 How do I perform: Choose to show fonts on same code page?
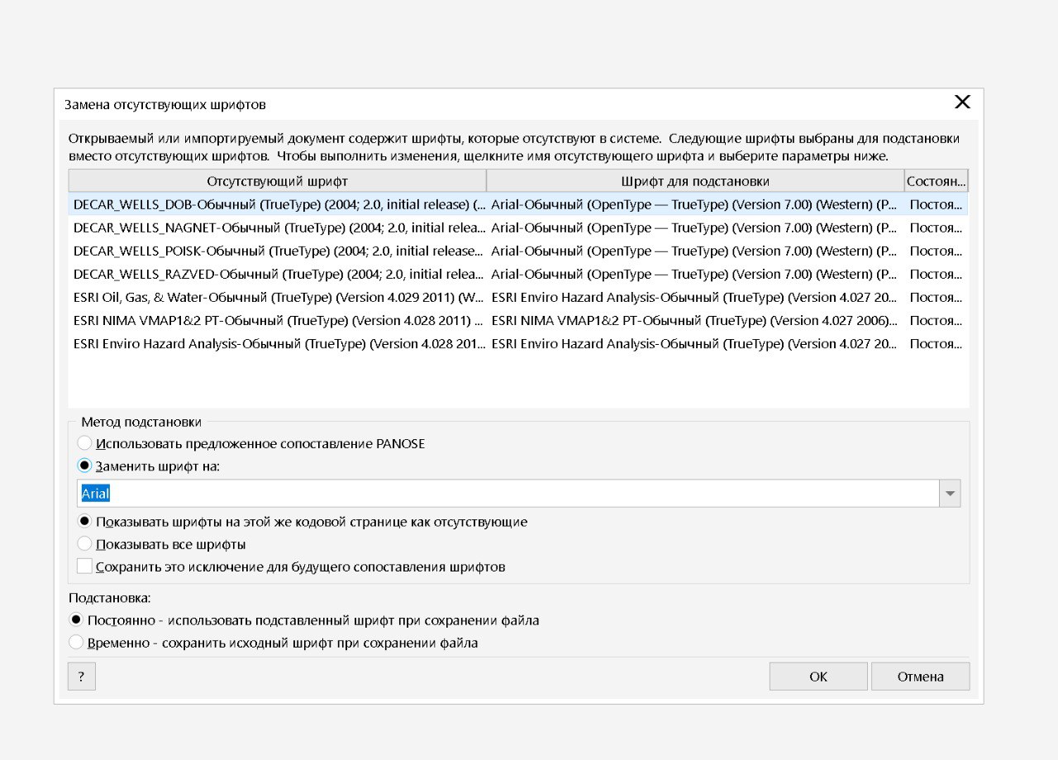(x=84, y=522)
